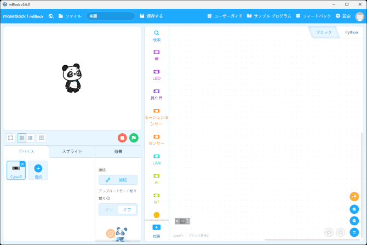Screen dimensions: 367x245
Task: Set upload mode to オフ
Action: [127, 209]
